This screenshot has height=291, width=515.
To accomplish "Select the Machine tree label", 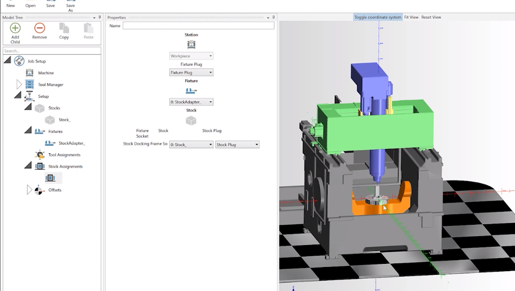I will pos(46,73).
